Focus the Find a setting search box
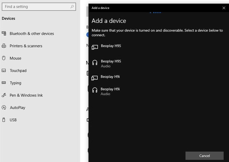Viewport: 229px width, 162px height. click(36, 7)
